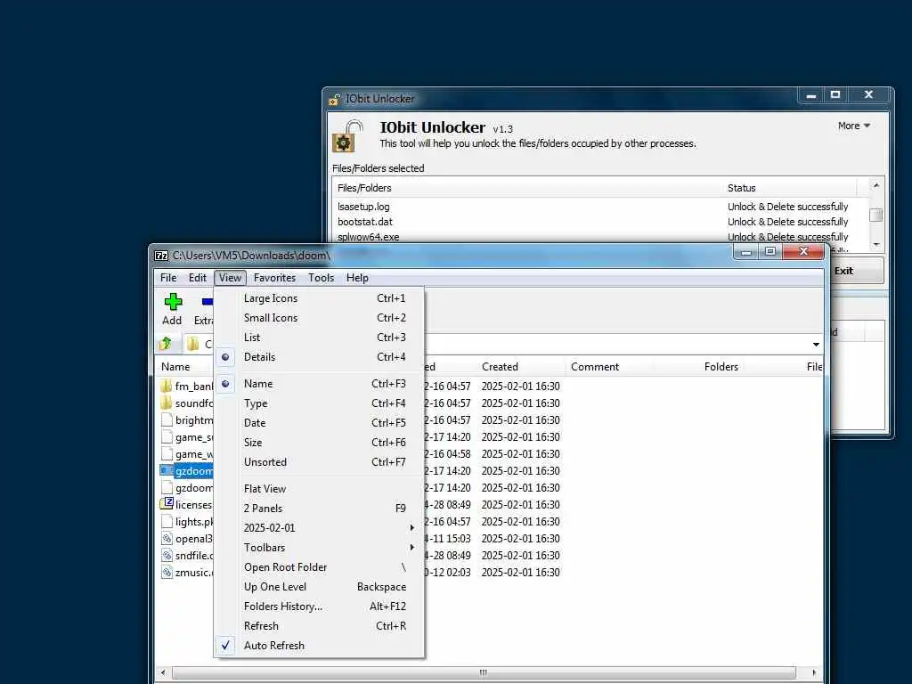Open Folders History dialog
The image size is (912, 684).
(319, 607)
